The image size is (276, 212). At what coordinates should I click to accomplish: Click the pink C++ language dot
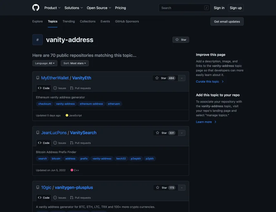[72, 170]
